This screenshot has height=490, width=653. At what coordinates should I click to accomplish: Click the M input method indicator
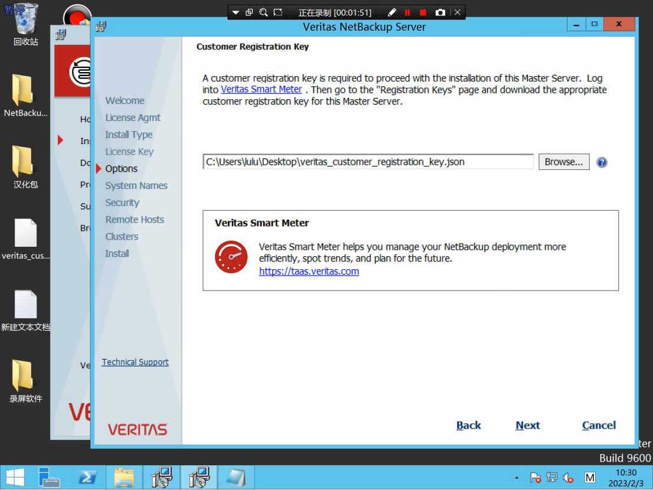point(590,478)
